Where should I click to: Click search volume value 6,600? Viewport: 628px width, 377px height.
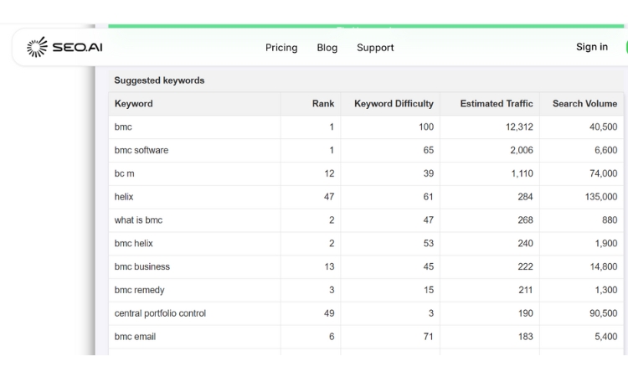click(x=605, y=150)
